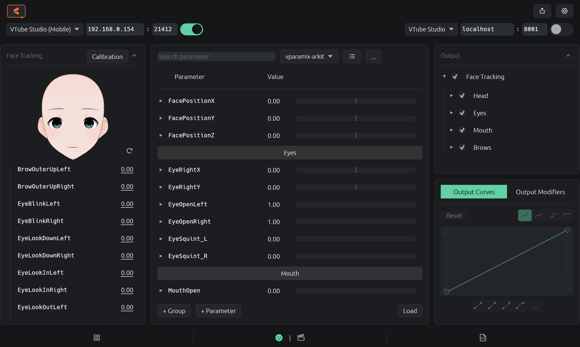Uncheck the Mouth output checkbox
This screenshot has height=347, width=580.
(x=462, y=130)
